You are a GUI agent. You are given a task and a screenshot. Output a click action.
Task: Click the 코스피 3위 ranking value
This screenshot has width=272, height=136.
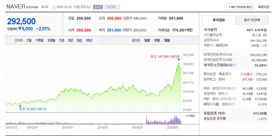pyautogui.click(x=259, y=35)
